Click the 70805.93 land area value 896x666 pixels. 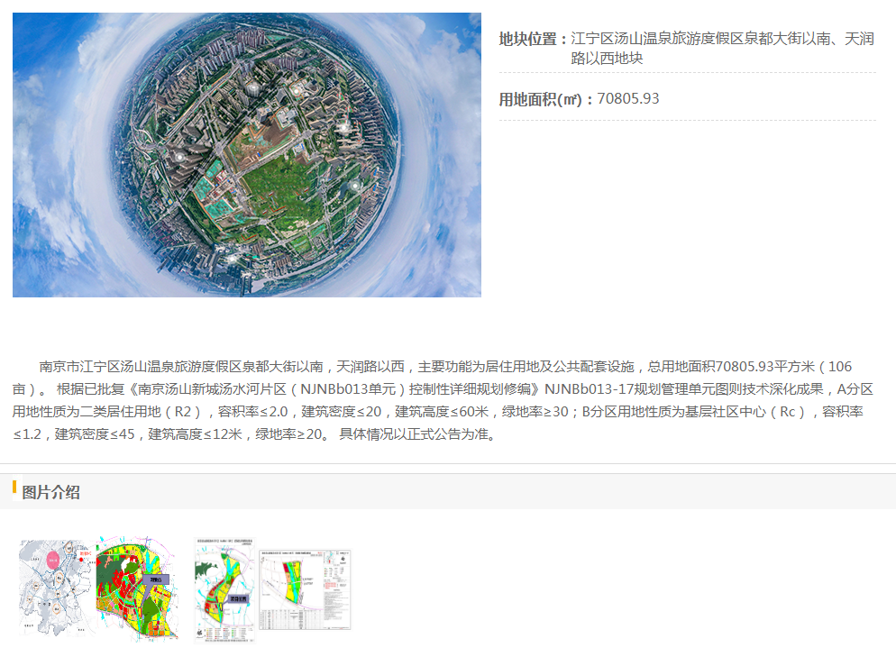pos(628,99)
